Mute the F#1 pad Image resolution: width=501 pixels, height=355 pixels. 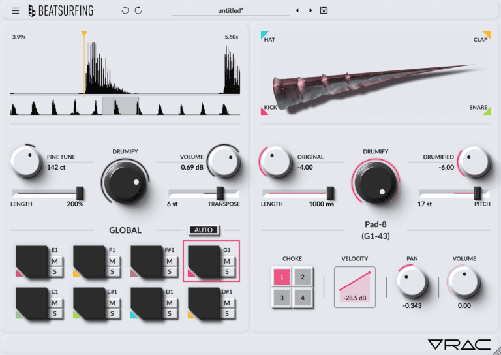[170, 262]
